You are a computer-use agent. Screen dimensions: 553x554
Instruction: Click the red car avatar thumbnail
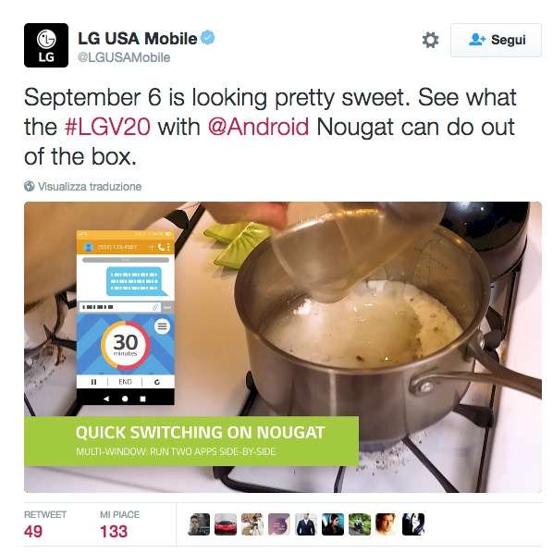pyautogui.click(x=226, y=524)
